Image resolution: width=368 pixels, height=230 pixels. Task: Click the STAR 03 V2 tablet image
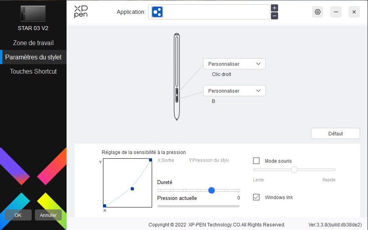coord(33,14)
